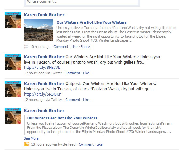Click profile picture on Outpost post
This screenshot has height=150, width=179.
(13, 89)
